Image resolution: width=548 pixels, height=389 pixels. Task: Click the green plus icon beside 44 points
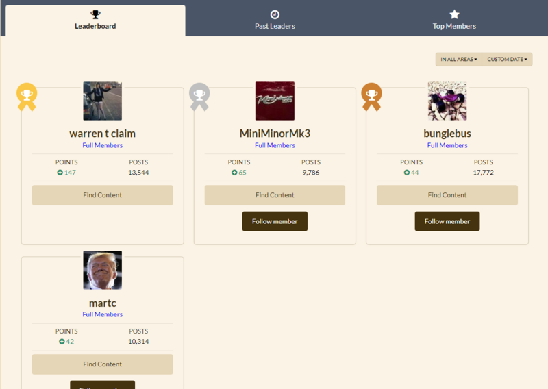click(x=406, y=173)
